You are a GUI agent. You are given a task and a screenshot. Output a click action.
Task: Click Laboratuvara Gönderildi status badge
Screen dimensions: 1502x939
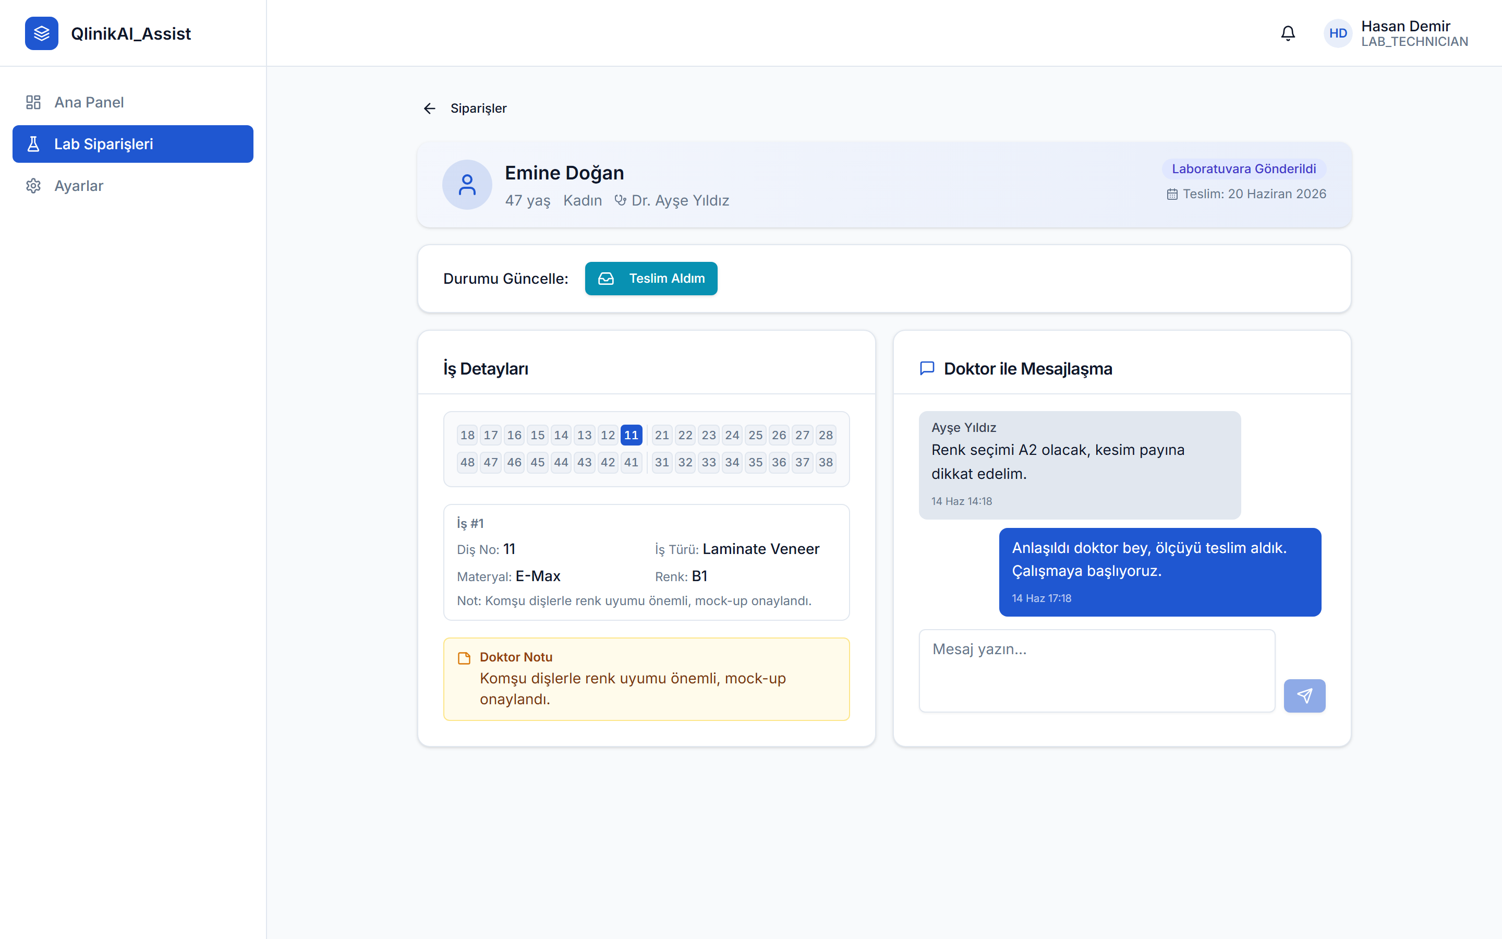[x=1244, y=169]
